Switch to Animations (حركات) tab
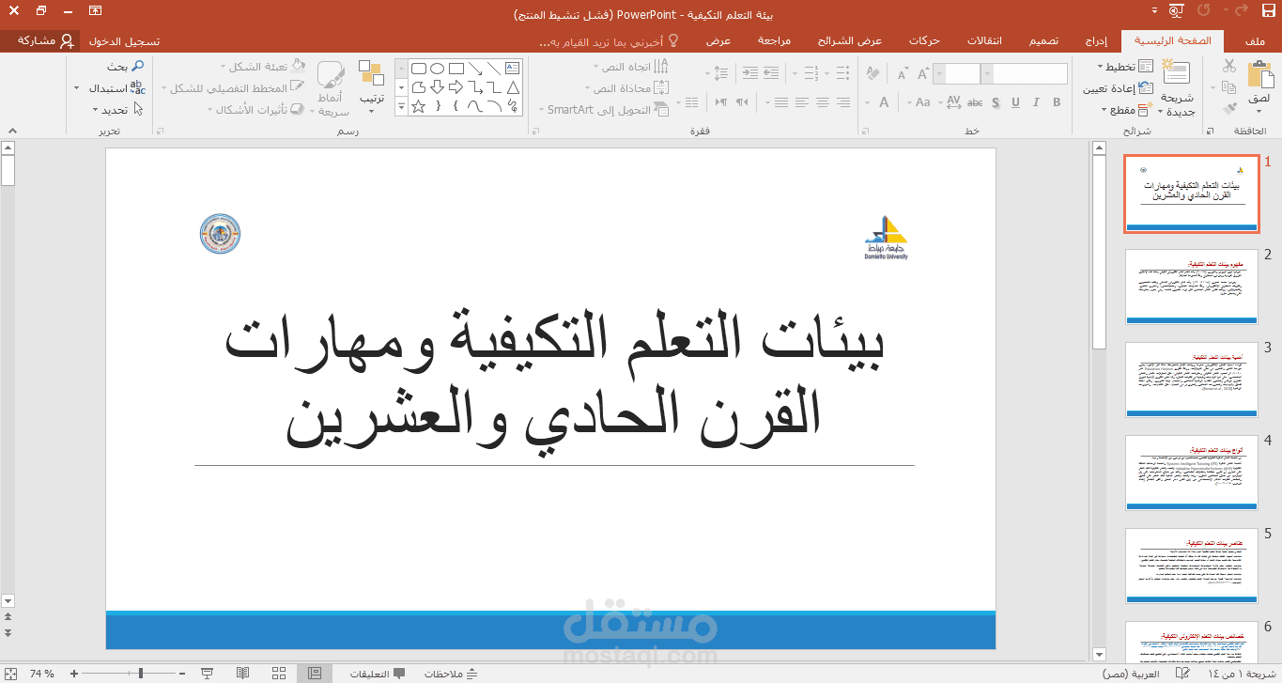Viewport: 1282px width, 683px height. pyautogui.click(x=925, y=41)
